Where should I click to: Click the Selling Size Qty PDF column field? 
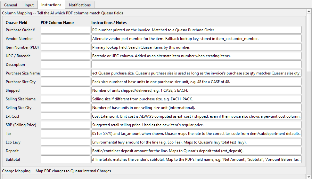point(65,107)
